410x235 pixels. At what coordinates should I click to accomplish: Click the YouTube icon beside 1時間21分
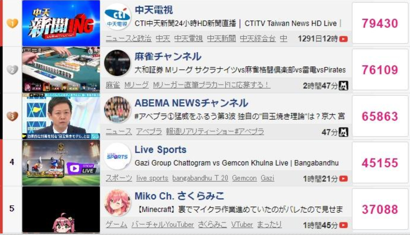point(344,179)
